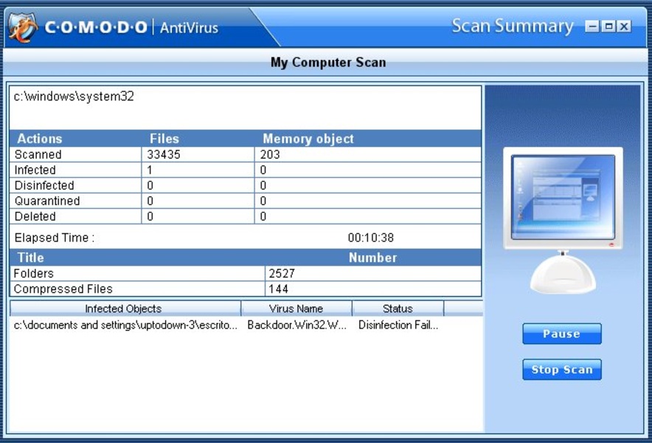Click the Memory object table header
Screen dimensions: 652x443
tap(308, 139)
